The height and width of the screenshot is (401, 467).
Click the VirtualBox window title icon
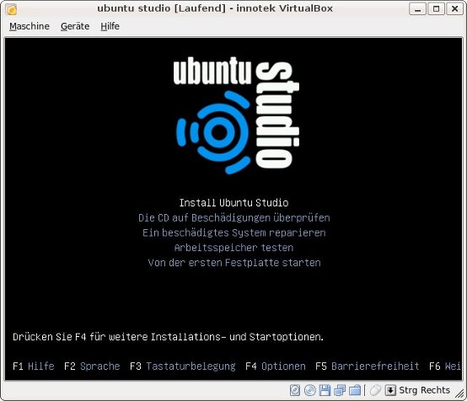click(11, 9)
